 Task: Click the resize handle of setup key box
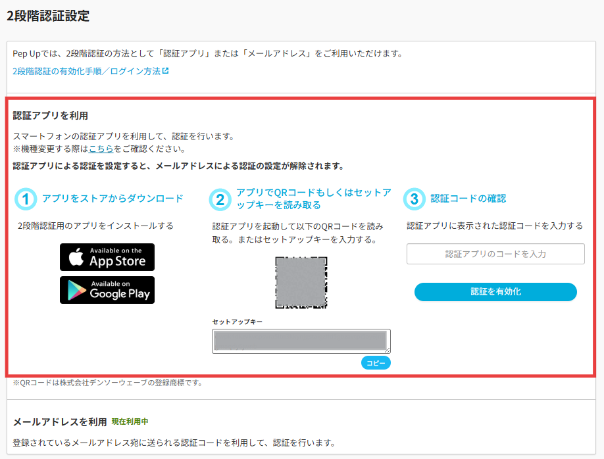tap(388, 350)
